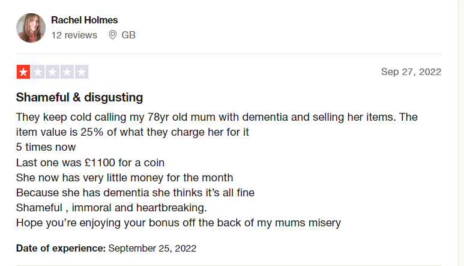Viewport: 464px width, 266px height.
Task: Open review title 'Shameful & disgusting'
Action: click(x=79, y=97)
